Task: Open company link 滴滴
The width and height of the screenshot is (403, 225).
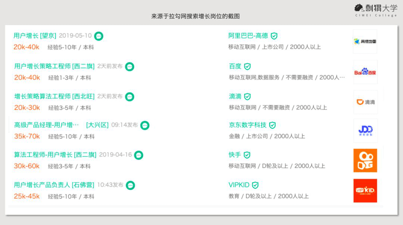Action: pyautogui.click(x=235, y=96)
